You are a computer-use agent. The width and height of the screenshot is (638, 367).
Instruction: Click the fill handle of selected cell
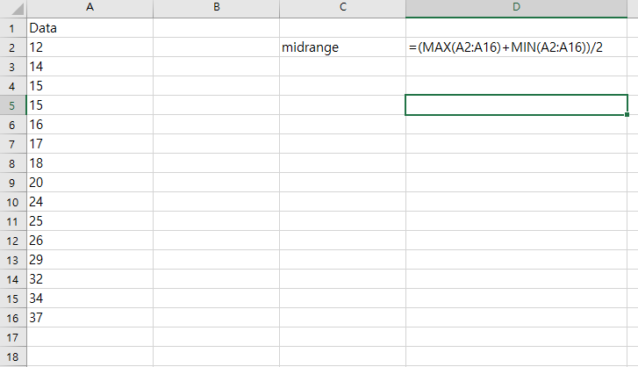point(627,115)
